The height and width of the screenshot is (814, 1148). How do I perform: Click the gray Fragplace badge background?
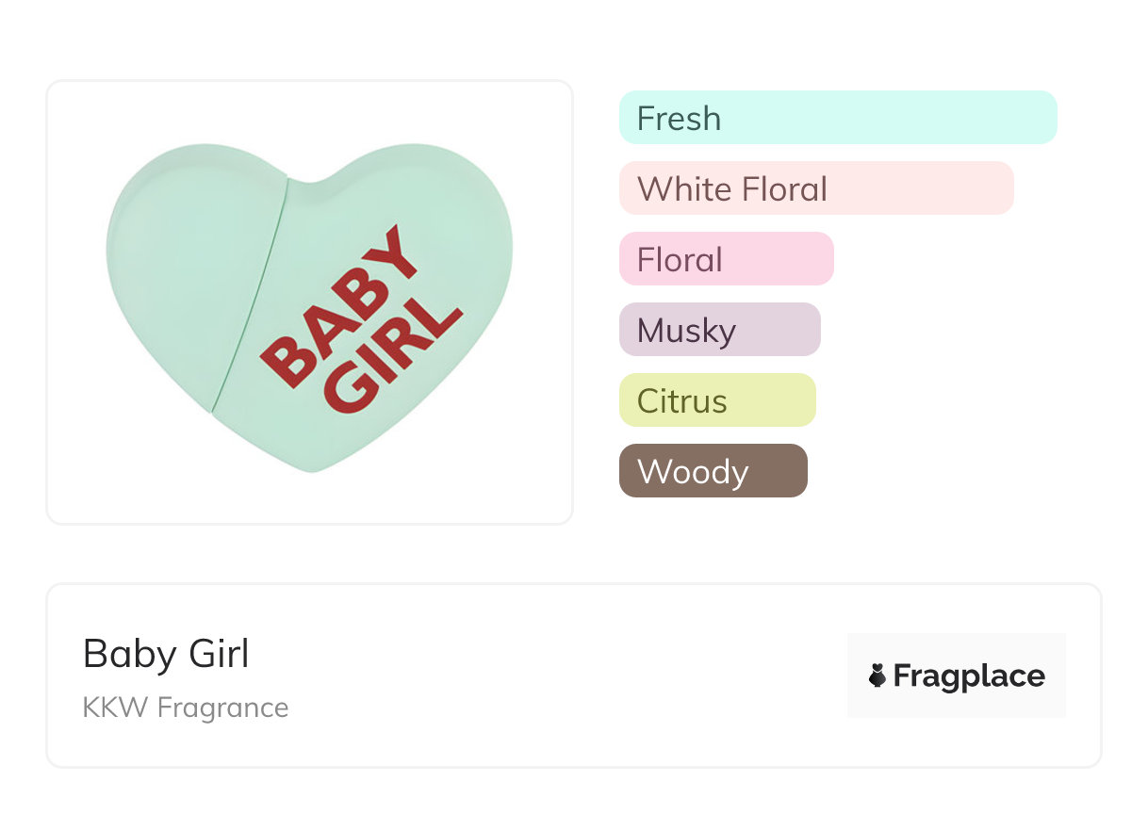tap(957, 648)
